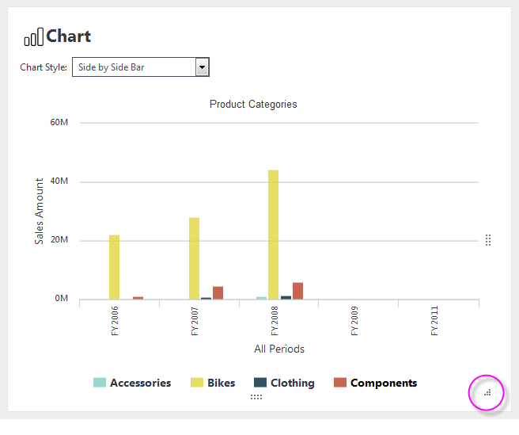519x435 pixels.
Task: Click the Product Categories chart title
Action: [x=253, y=104]
